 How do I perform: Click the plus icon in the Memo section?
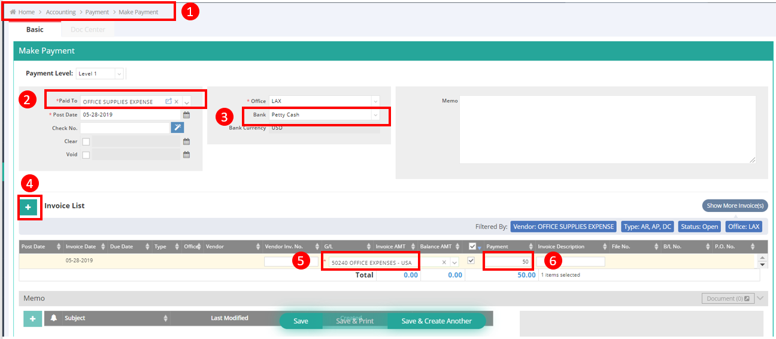pyautogui.click(x=32, y=319)
